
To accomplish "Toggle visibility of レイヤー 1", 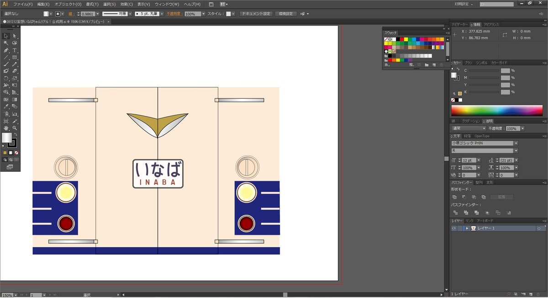I will coord(454,228).
